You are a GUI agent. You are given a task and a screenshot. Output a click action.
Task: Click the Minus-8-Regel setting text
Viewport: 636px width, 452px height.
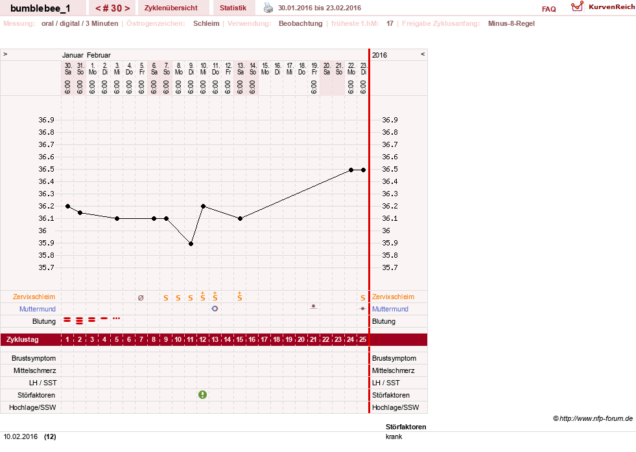[x=511, y=23]
